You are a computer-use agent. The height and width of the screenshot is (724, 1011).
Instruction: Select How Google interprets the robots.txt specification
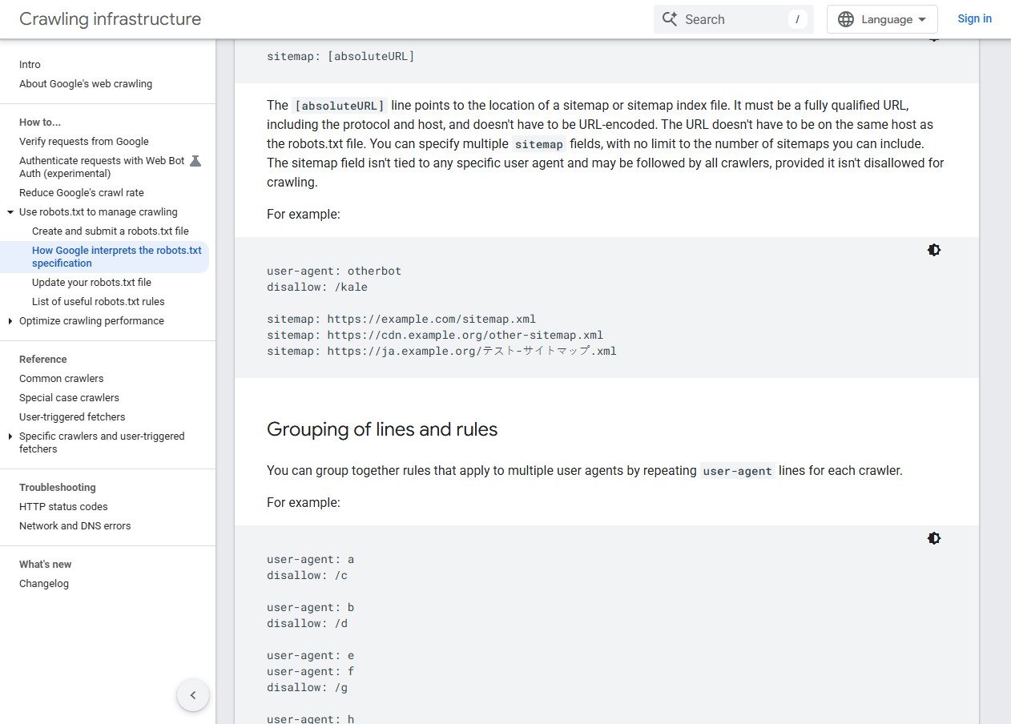[x=117, y=257]
